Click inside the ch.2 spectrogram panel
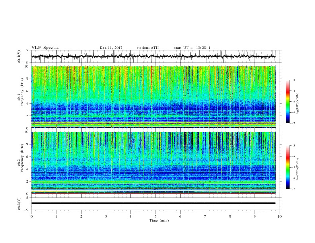Screen dimensions: 315x243 (x=153, y=163)
